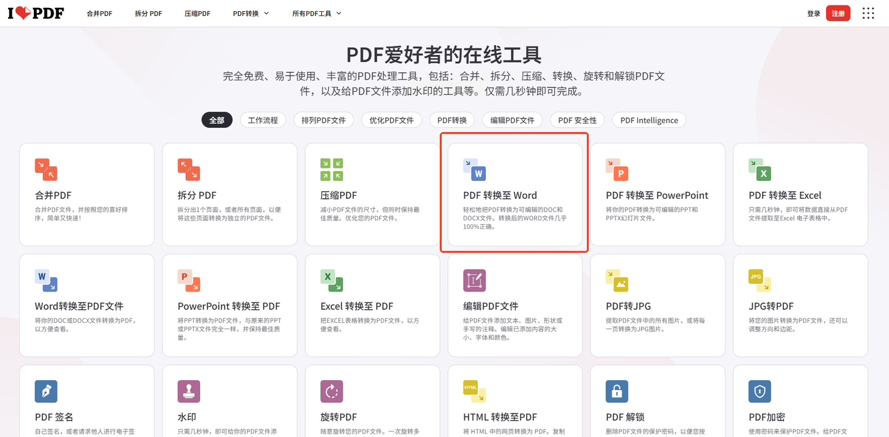Select the 排列PDF文件 filter tab
This screenshot has height=437, width=889.
point(323,120)
